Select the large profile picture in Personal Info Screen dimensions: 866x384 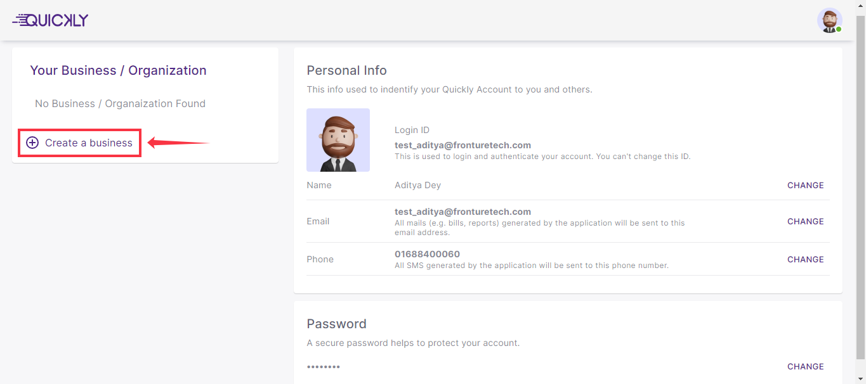pyautogui.click(x=338, y=140)
